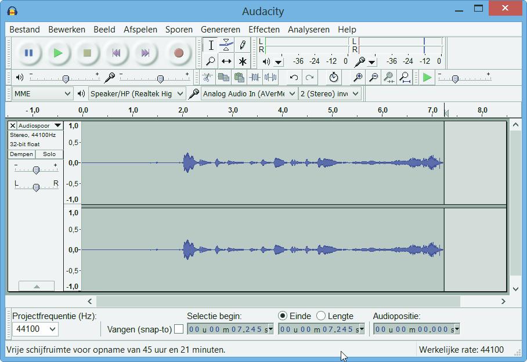
Task: Click Fit Selection in window icon
Action: click(389, 78)
